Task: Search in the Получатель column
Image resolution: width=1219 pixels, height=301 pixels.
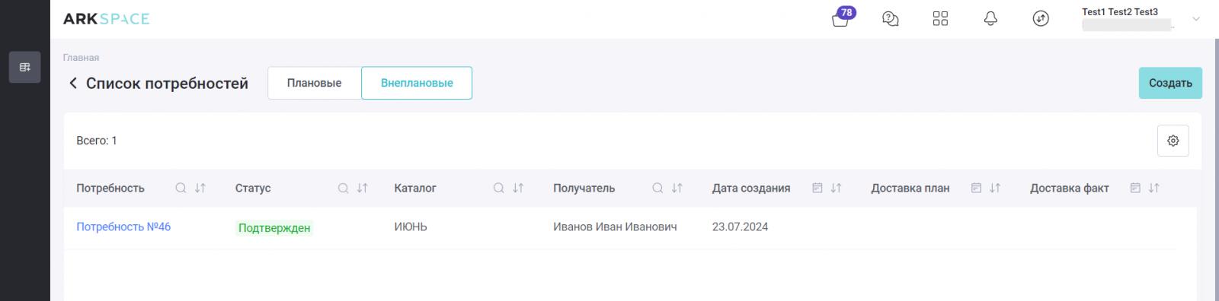Action: [x=657, y=188]
